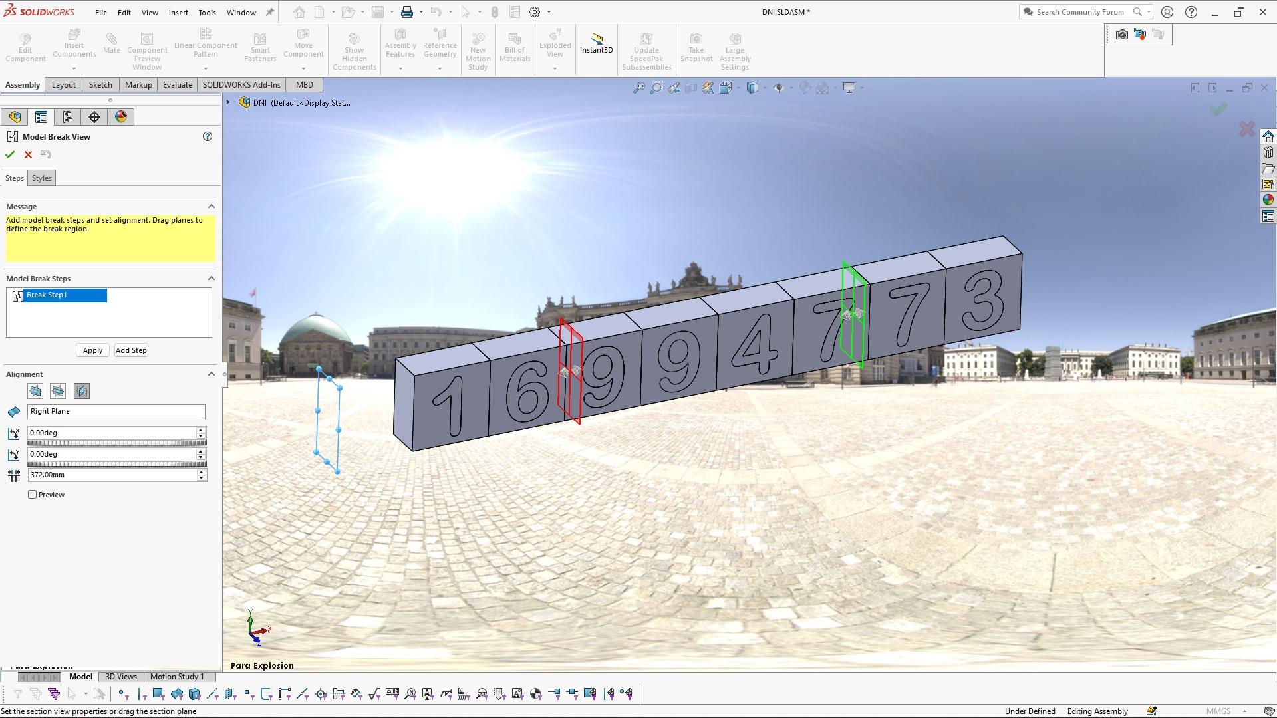Open the Tools menu
This screenshot has width=1277, height=718.
207,13
